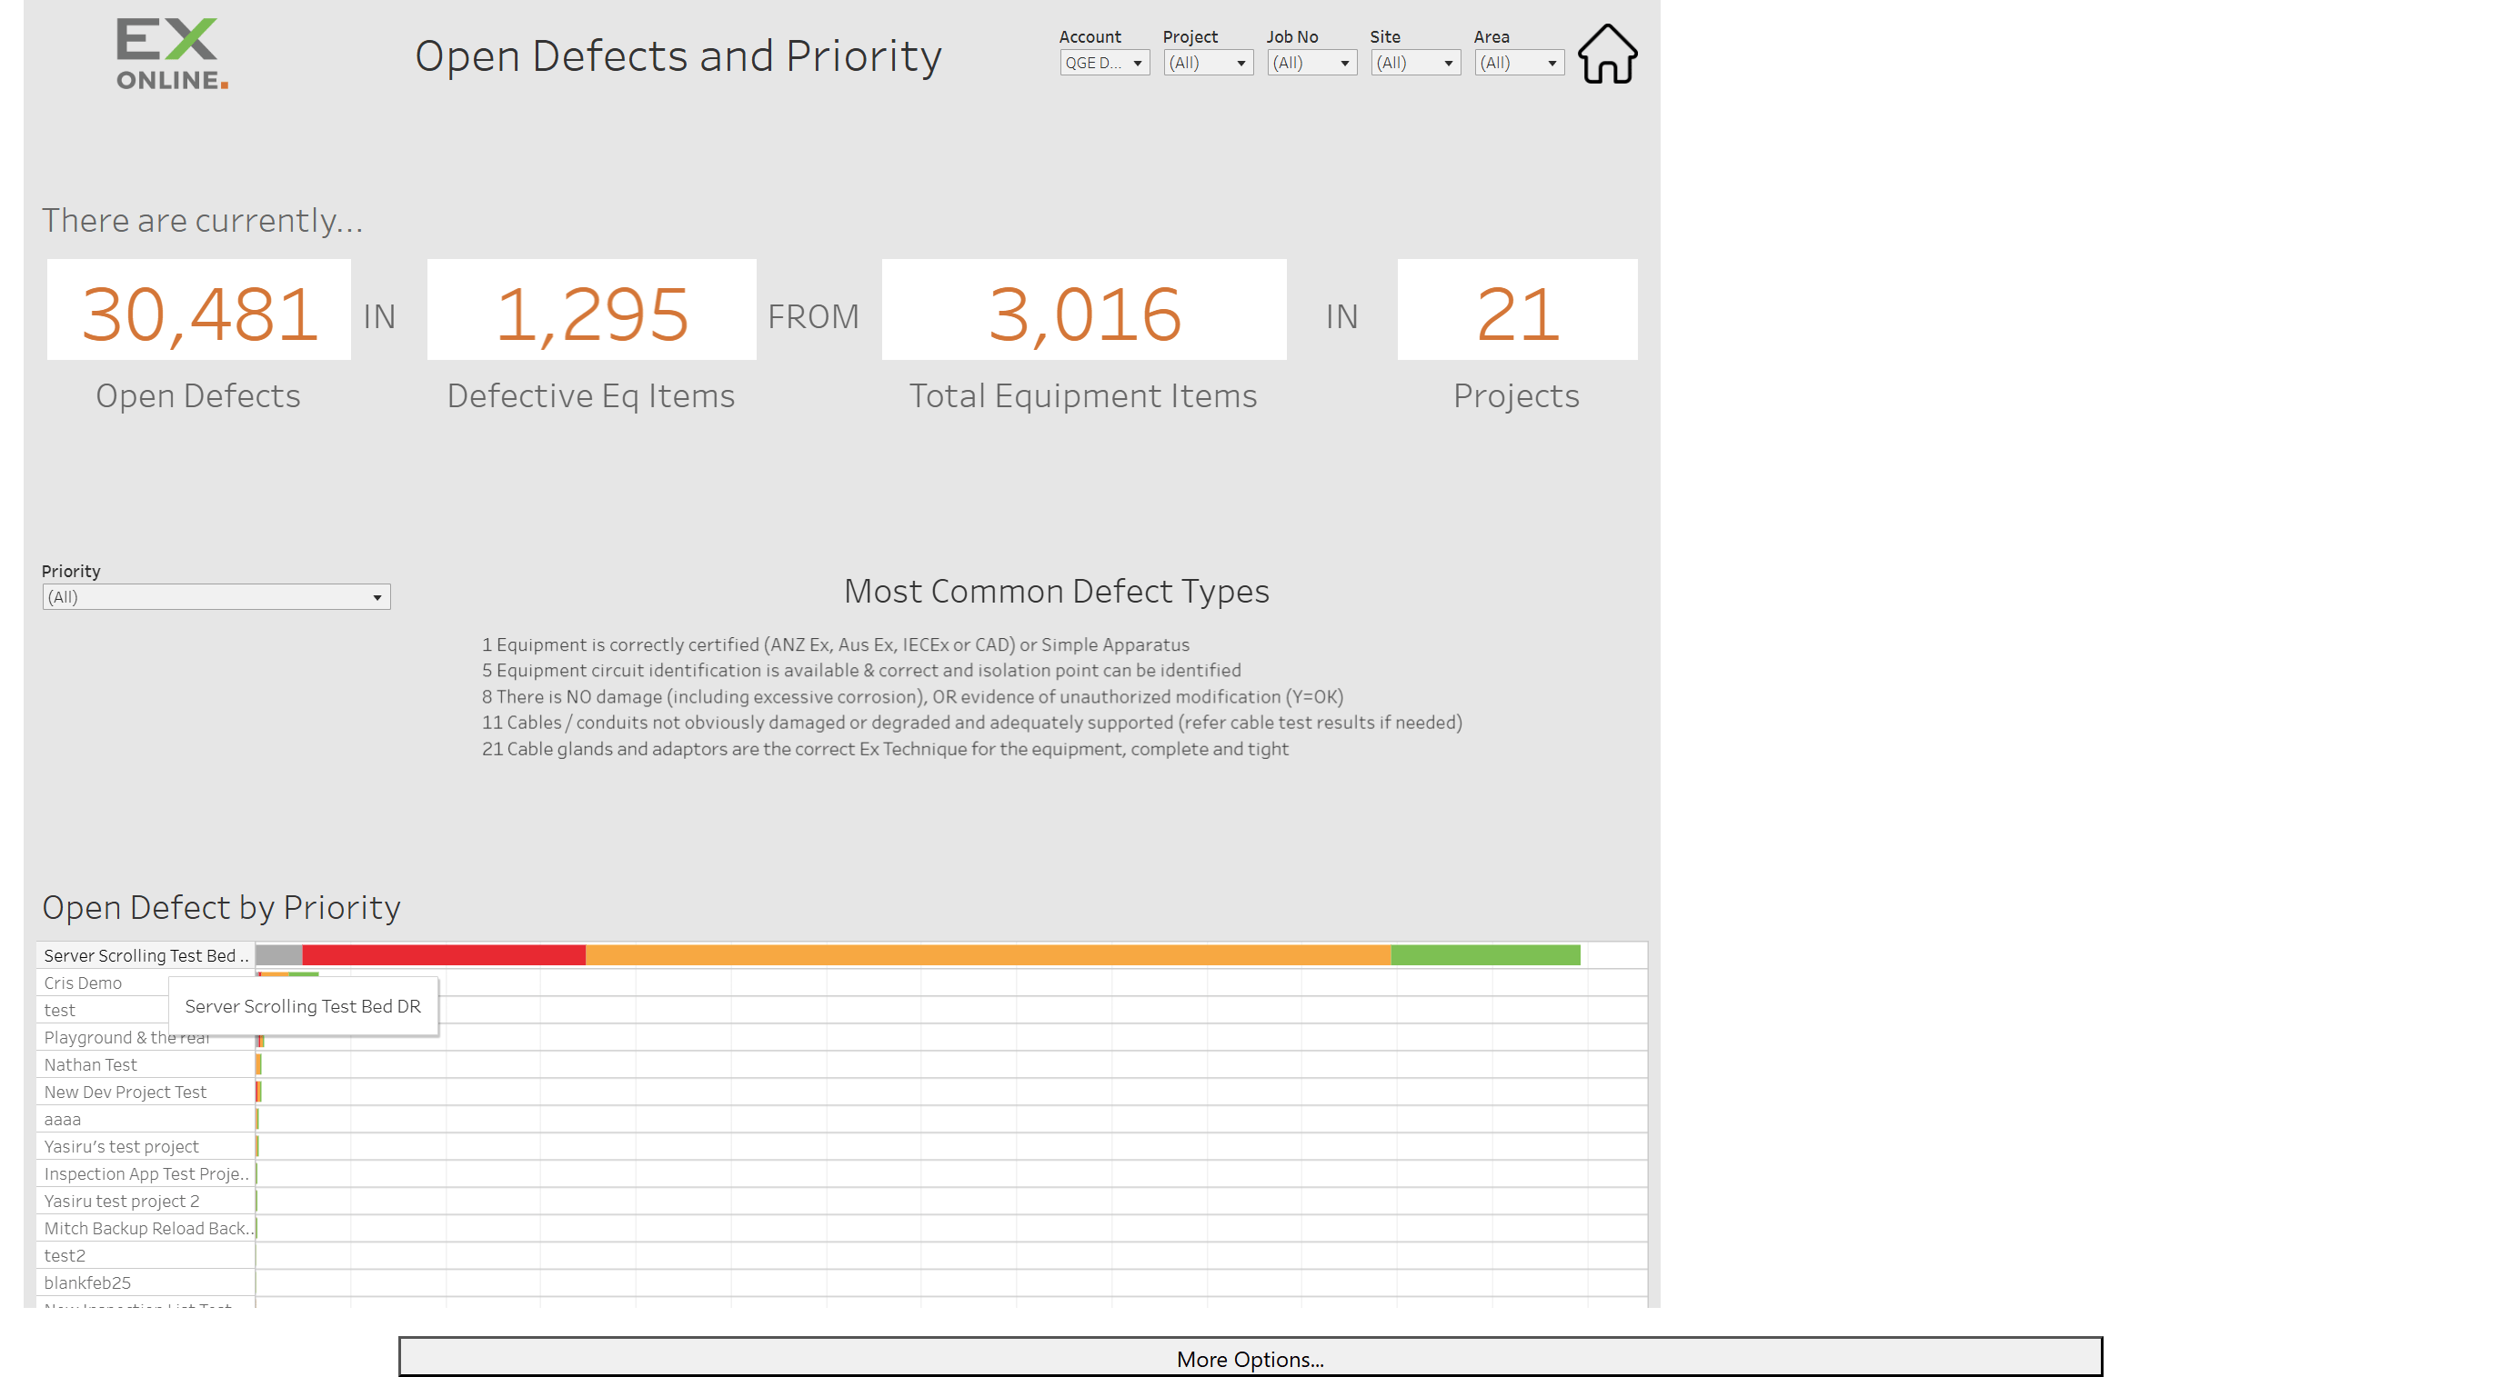Screen dimensions: 2501x1377
Task: Click the red segment of Server Scrolling bar
Action: [444, 955]
